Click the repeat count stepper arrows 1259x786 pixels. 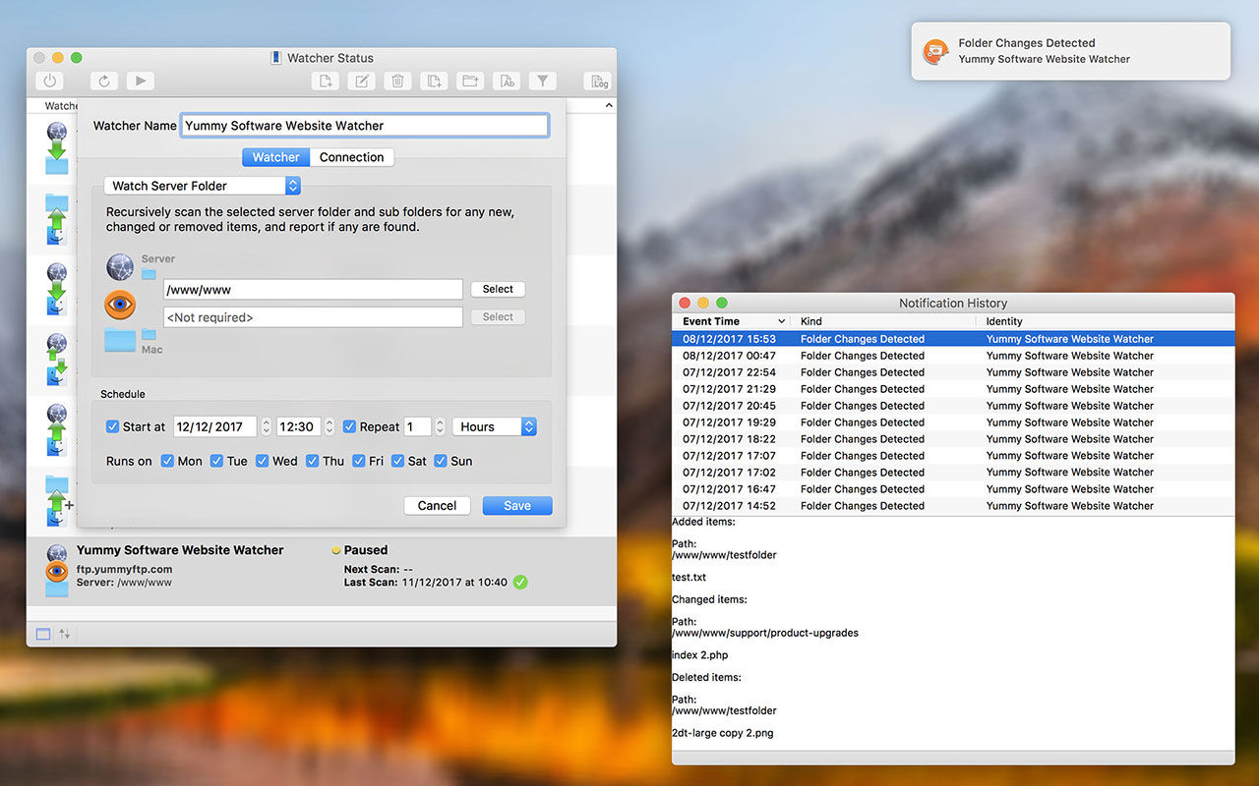(440, 426)
